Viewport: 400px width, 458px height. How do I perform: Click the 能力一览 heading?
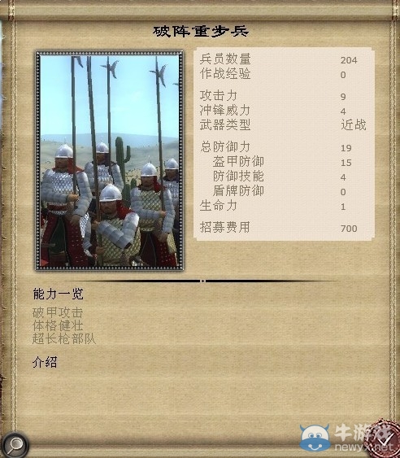point(58,294)
